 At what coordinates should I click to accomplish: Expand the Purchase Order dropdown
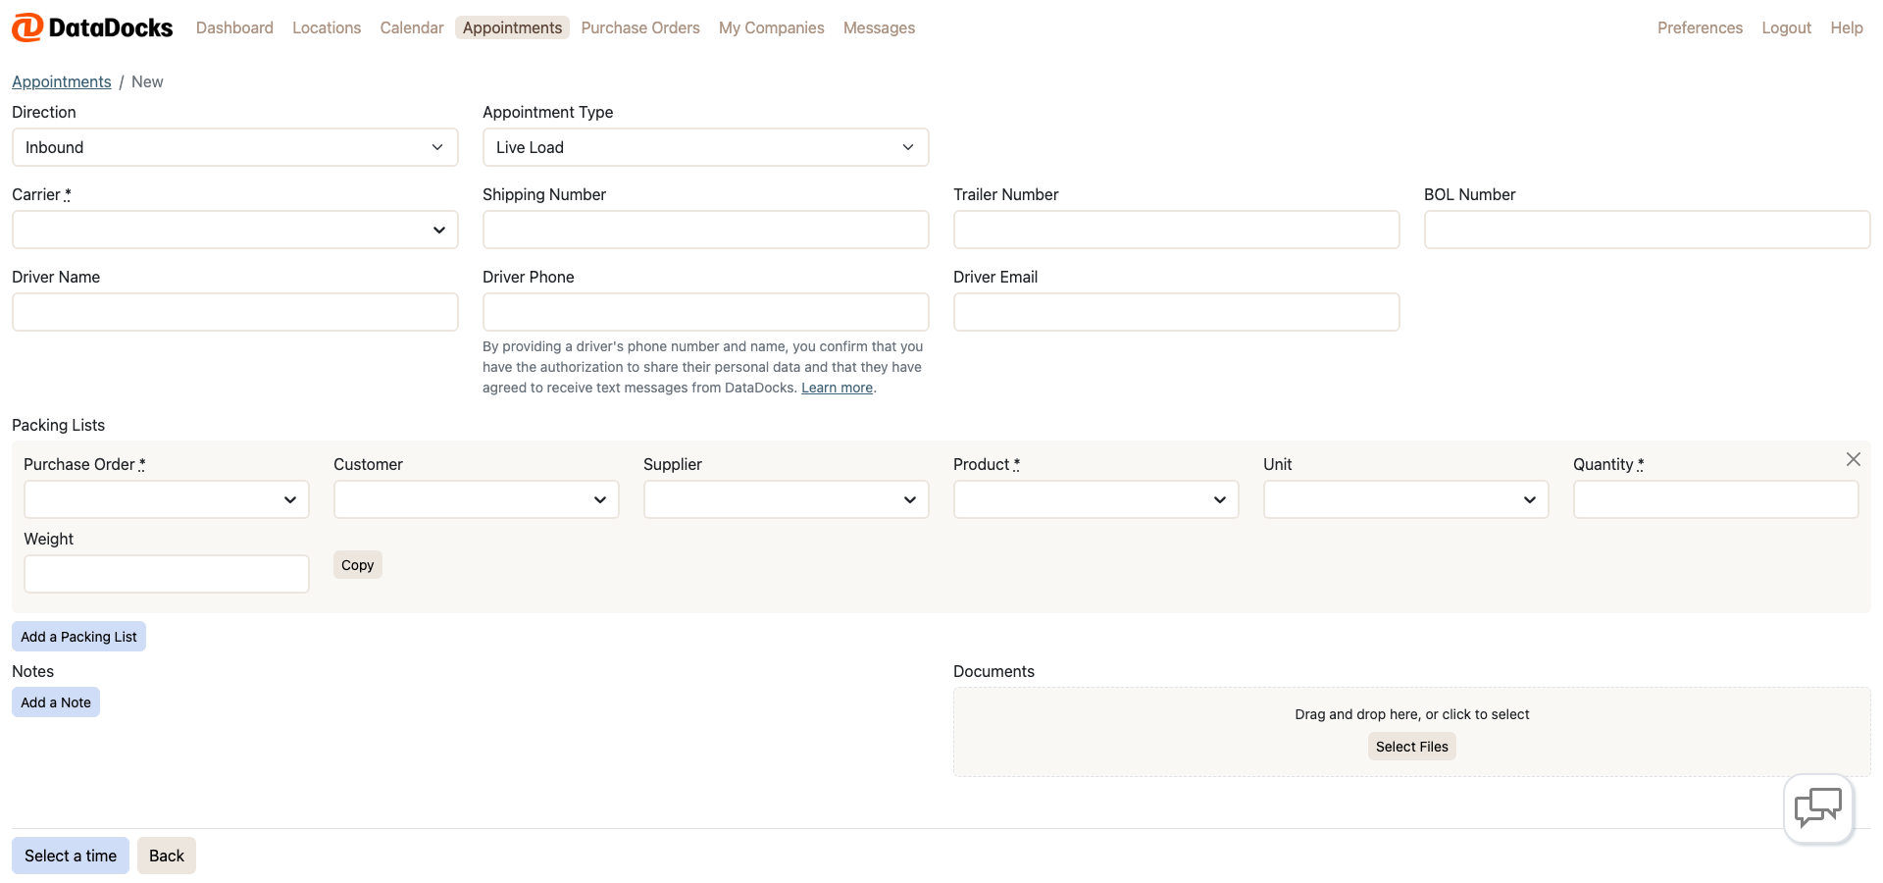[167, 499]
